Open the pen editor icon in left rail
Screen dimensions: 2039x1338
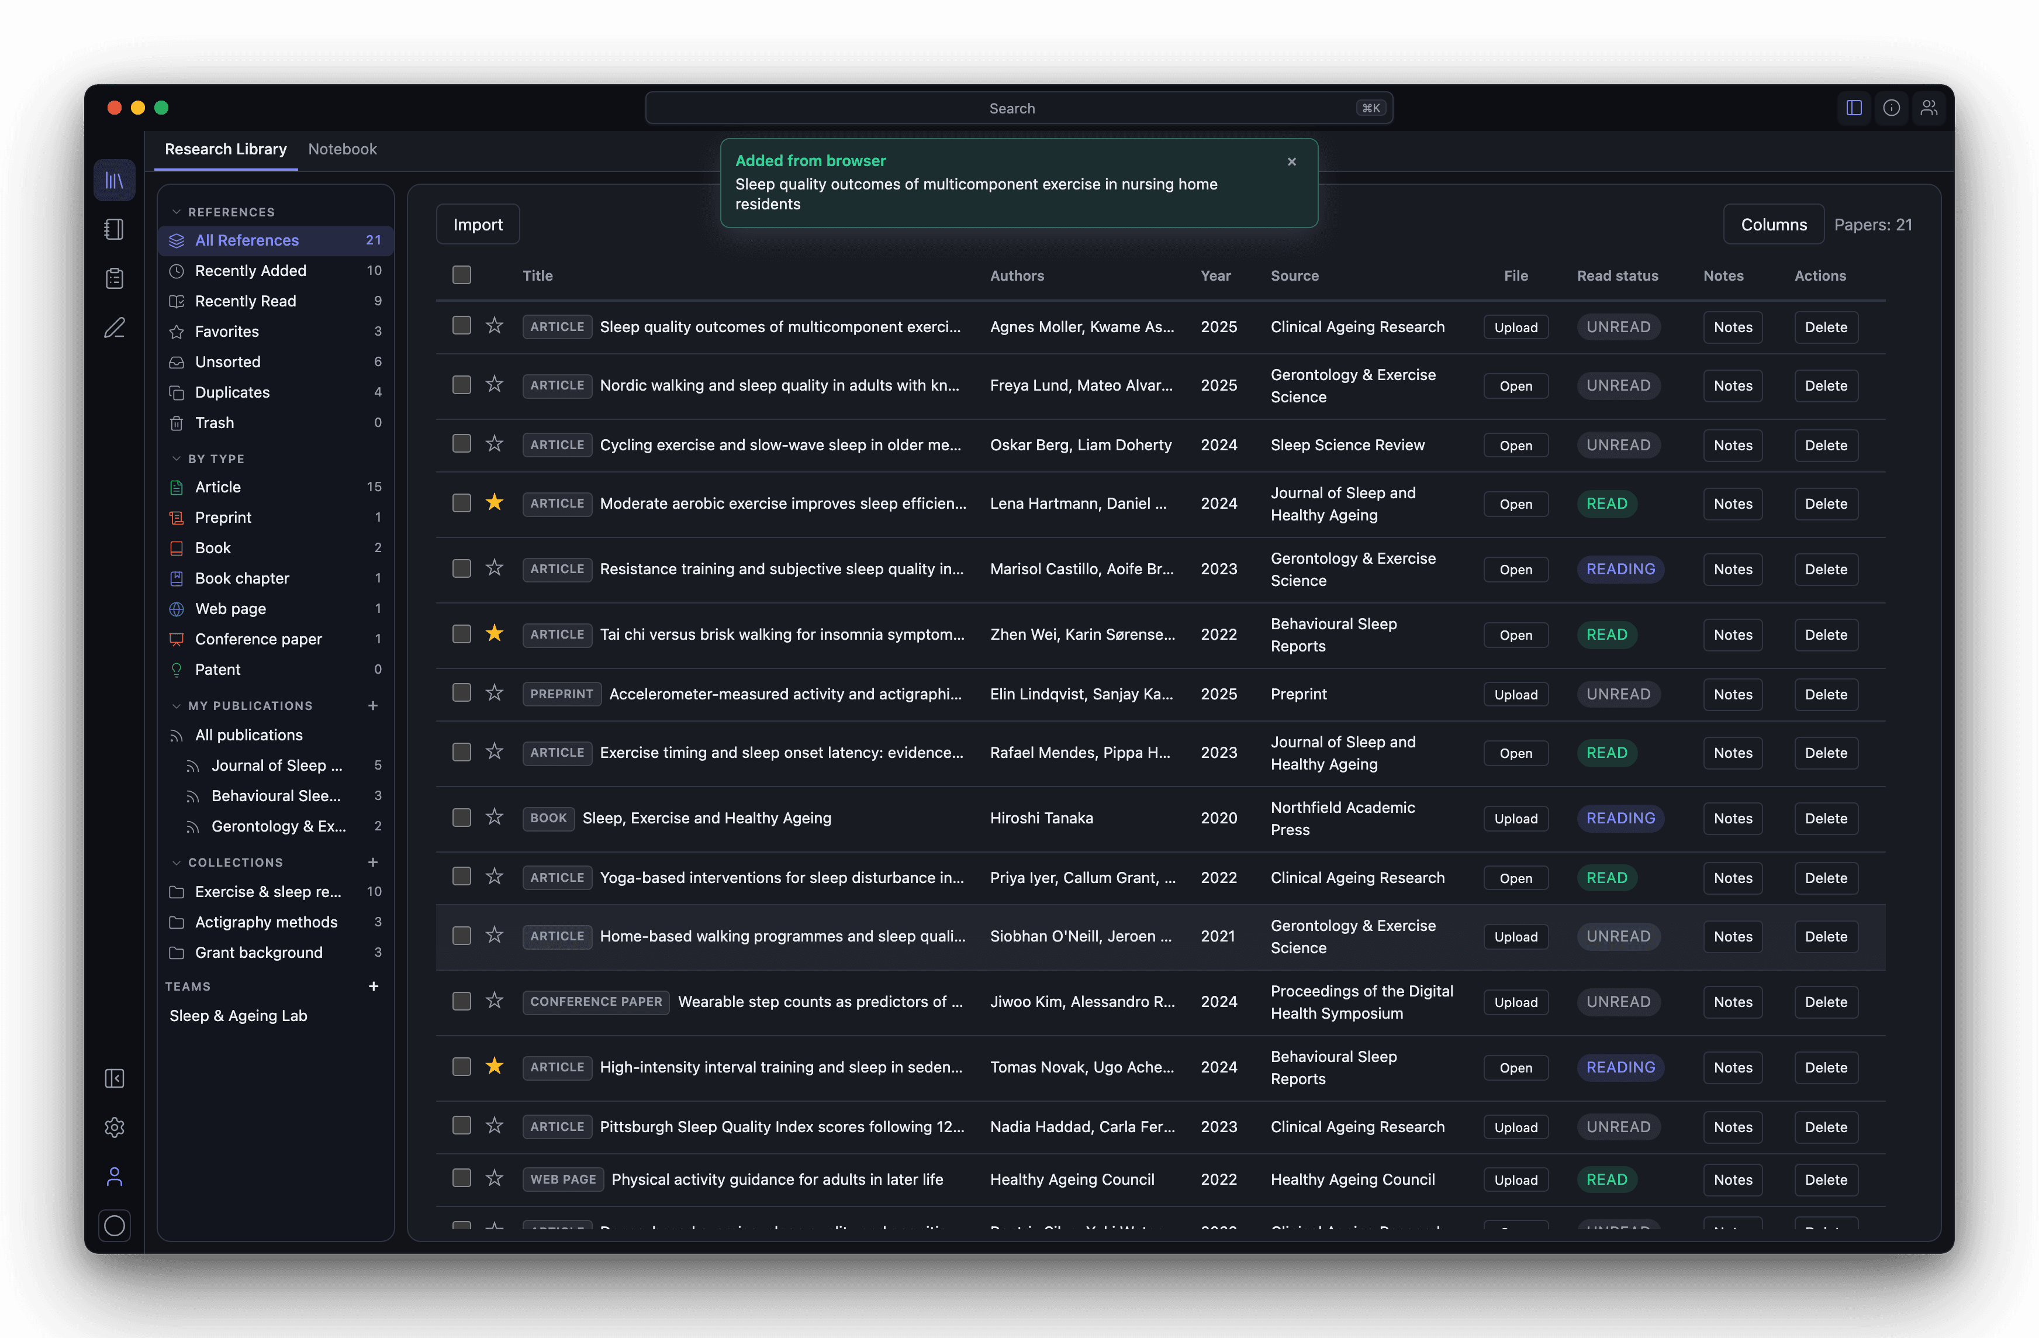[x=115, y=327]
